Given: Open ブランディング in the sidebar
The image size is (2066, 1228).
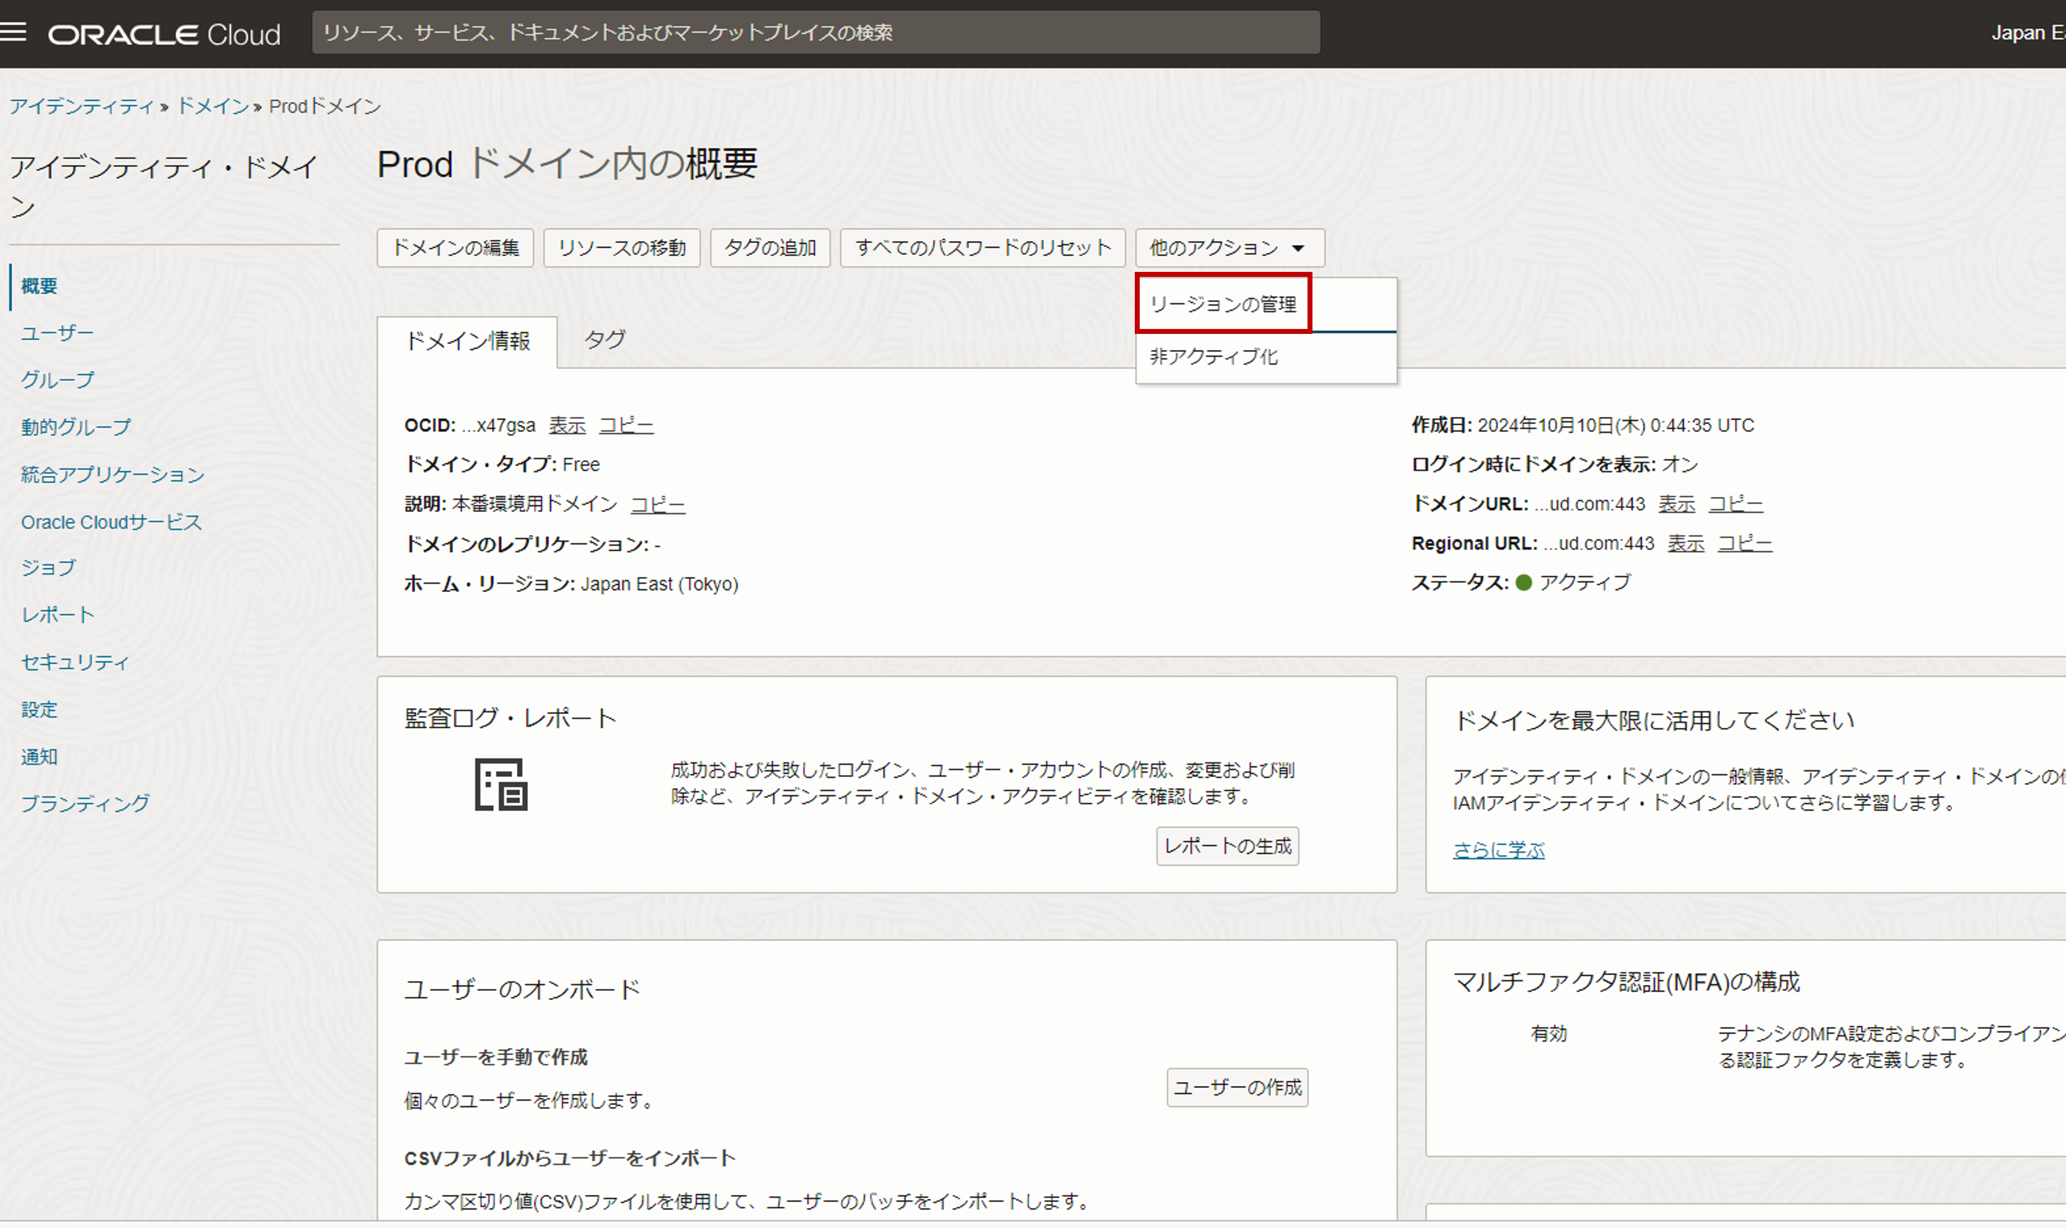Looking at the screenshot, I should [85, 803].
